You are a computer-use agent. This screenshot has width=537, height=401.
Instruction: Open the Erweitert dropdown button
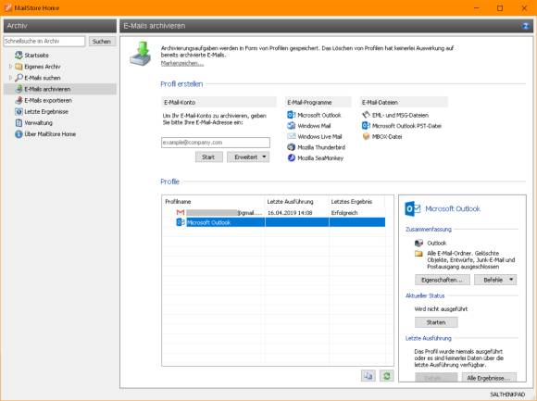point(248,157)
